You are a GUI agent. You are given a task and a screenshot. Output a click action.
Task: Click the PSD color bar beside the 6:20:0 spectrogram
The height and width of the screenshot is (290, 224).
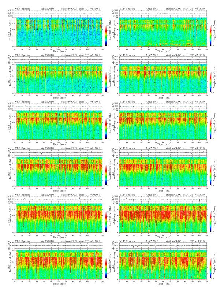click(x=106, y=36)
